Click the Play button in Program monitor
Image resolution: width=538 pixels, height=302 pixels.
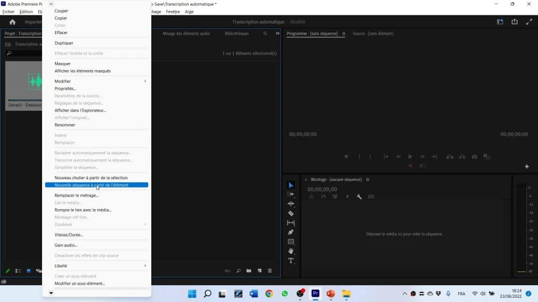tap(410, 156)
